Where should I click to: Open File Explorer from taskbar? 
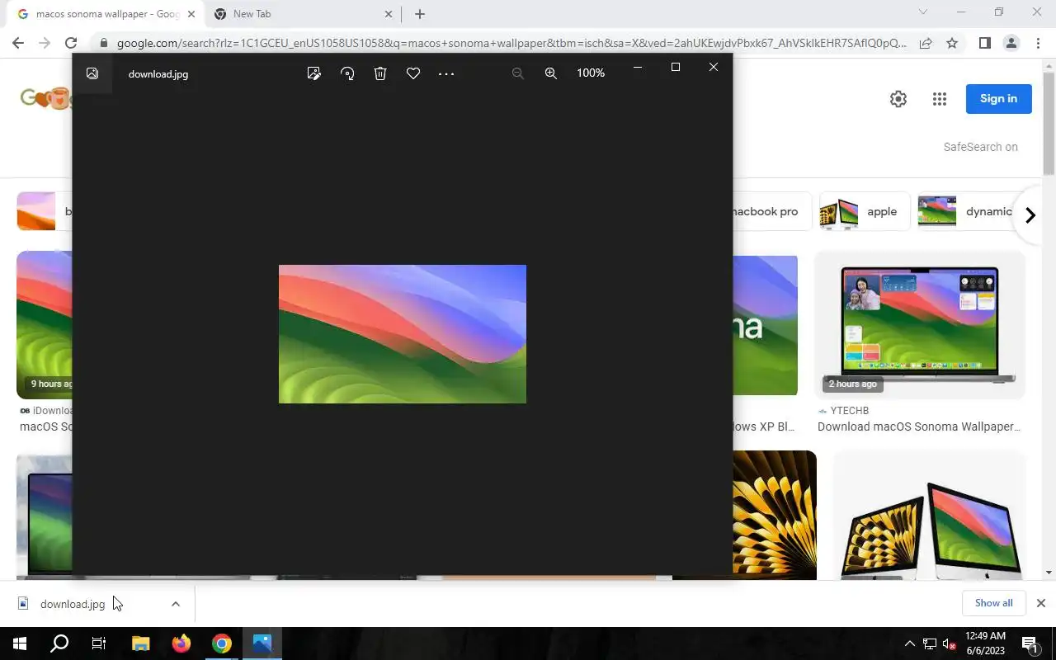click(x=140, y=643)
